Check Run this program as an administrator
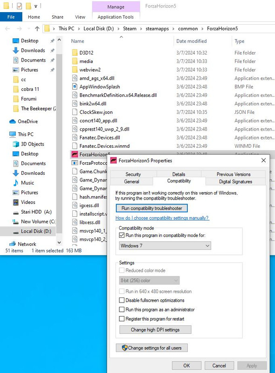This screenshot has width=275, height=373. tap(122, 310)
